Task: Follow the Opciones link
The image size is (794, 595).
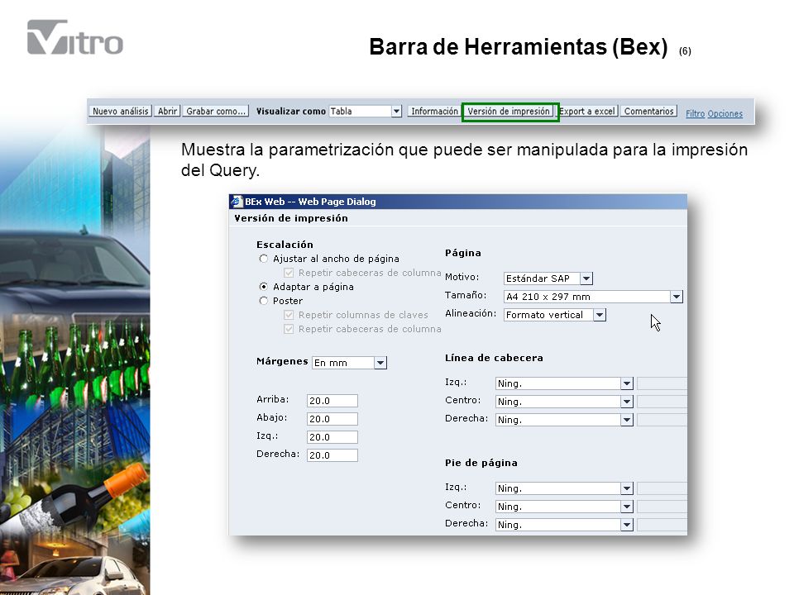Action: coord(725,114)
